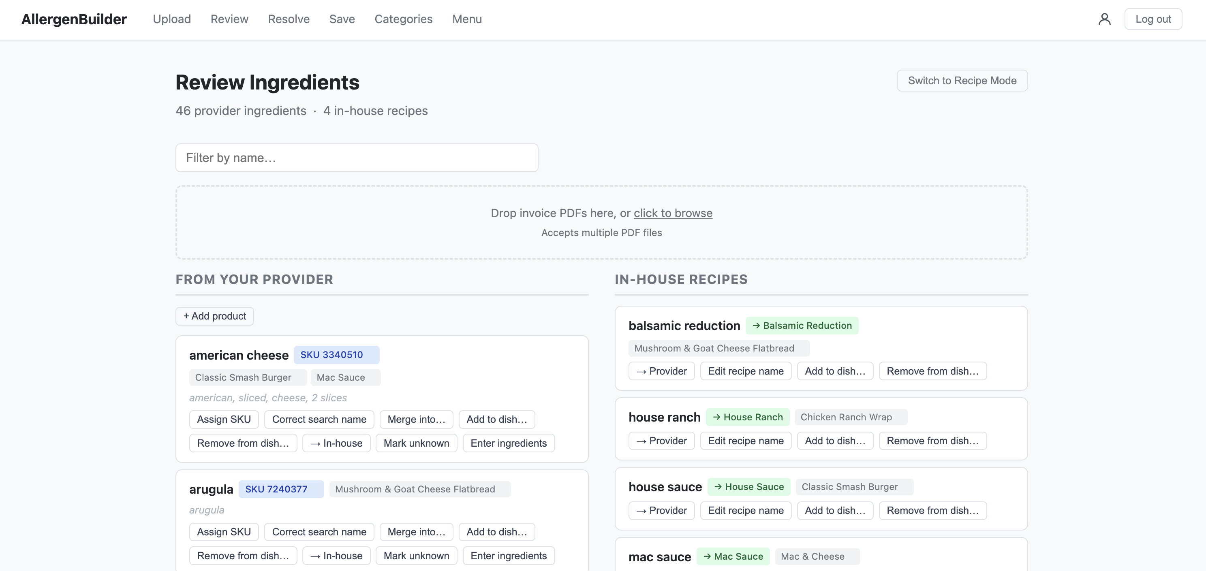
Task: Click the AllergenBuilder logo
Action: (74, 19)
